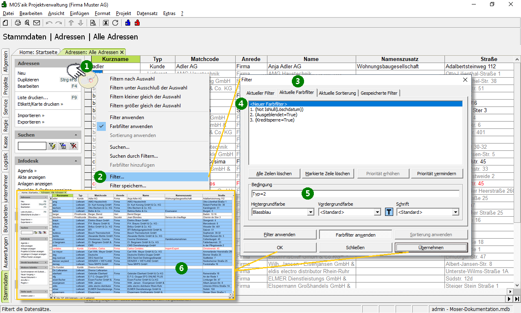Expand the Schrift dropdown

[455, 212]
